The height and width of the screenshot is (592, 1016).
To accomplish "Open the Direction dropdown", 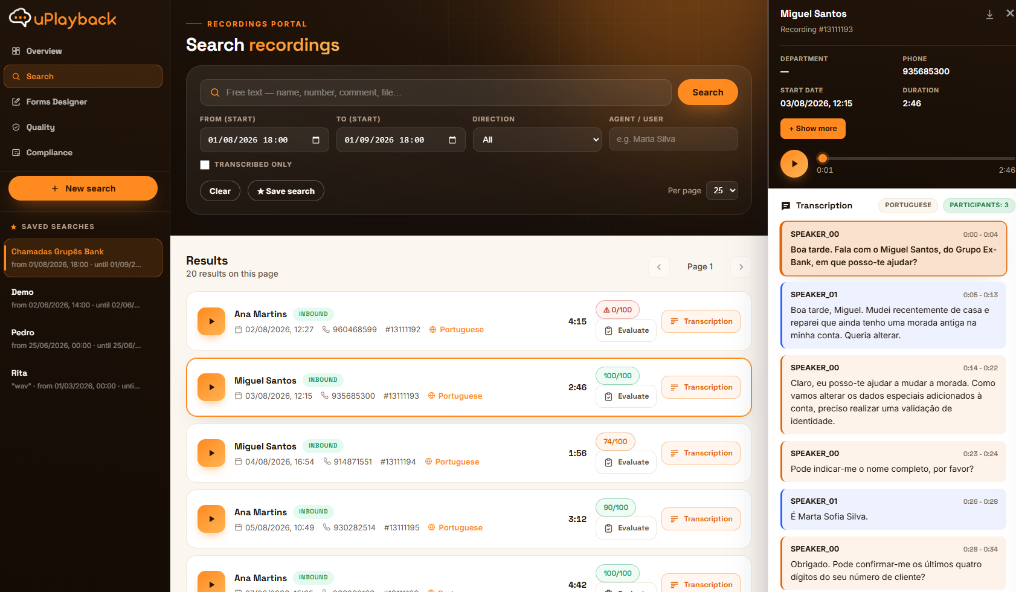I will [x=537, y=140].
